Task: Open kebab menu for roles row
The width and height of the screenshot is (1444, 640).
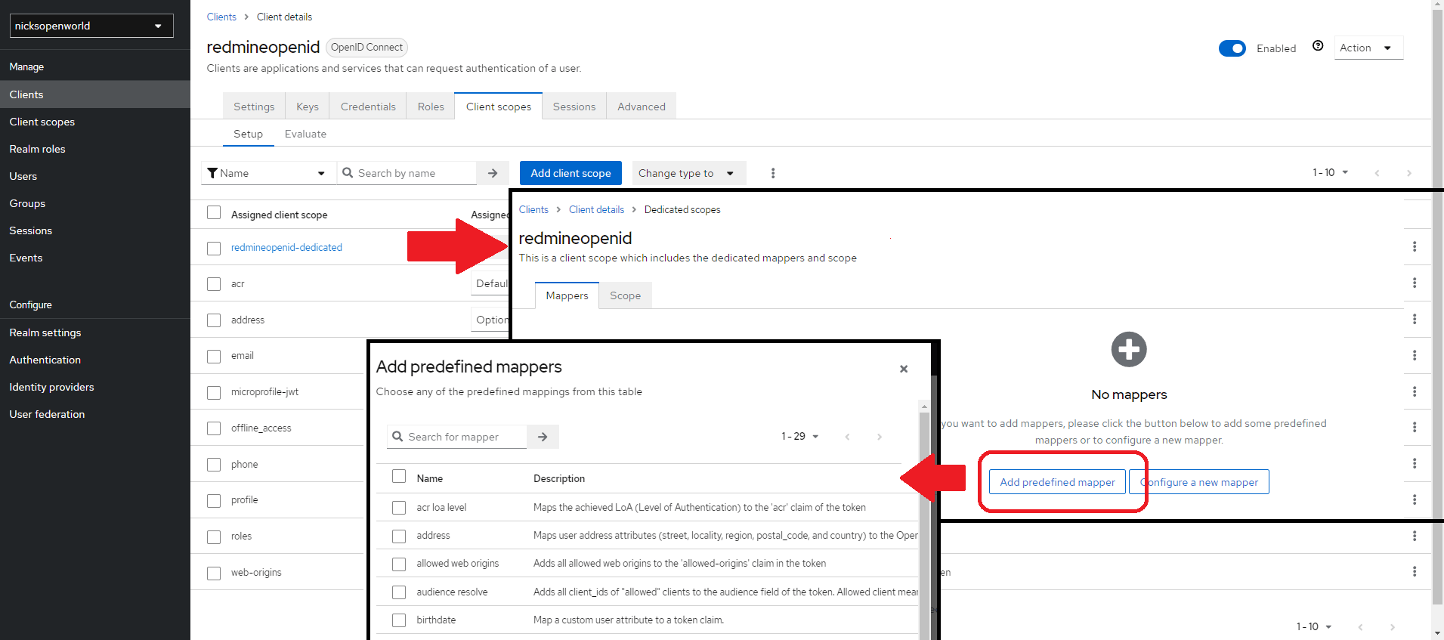Action: click(1415, 536)
